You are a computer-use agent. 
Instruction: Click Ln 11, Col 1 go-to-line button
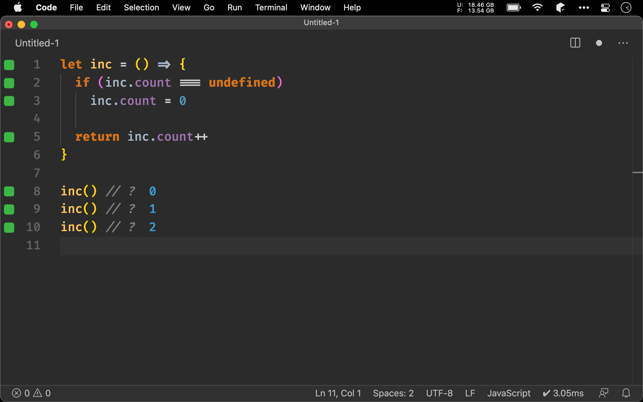338,393
